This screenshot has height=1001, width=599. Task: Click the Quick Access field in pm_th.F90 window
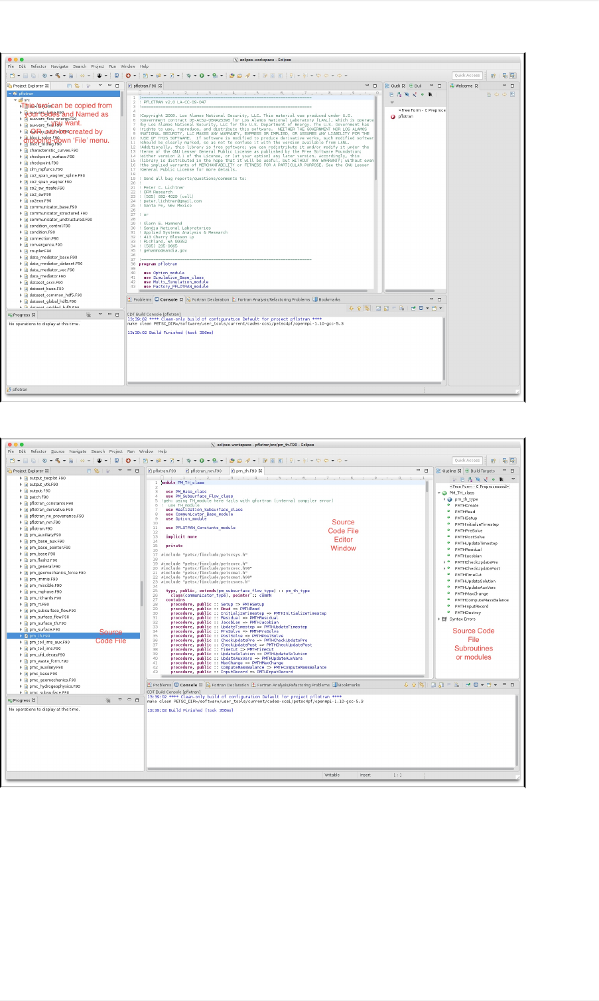467,460
